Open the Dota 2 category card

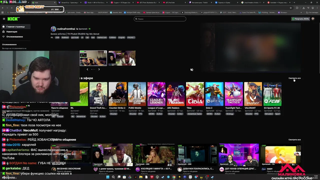pos(214,94)
